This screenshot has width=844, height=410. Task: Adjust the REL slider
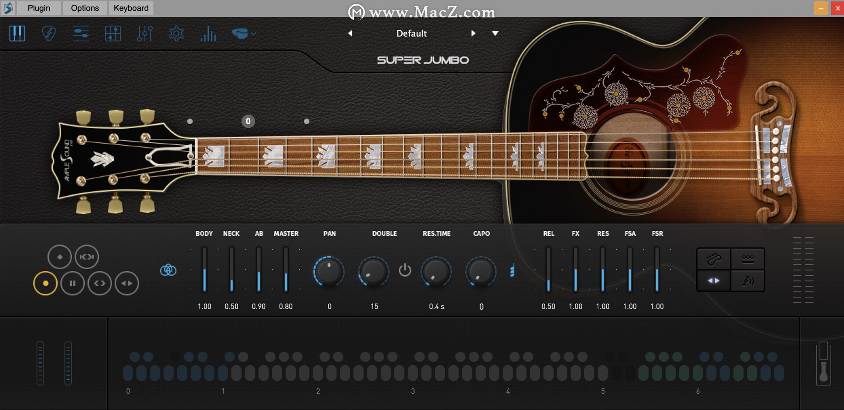tap(549, 270)
